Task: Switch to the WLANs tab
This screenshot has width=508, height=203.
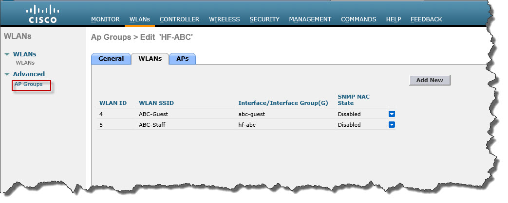Action: [x=150, y=59]
